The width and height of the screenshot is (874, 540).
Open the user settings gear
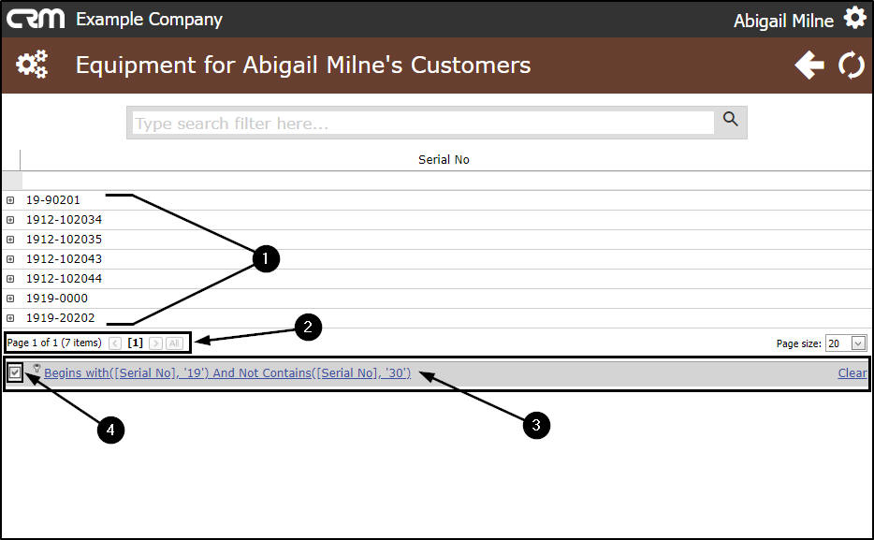pyautogui.click(x=854, y=18)
